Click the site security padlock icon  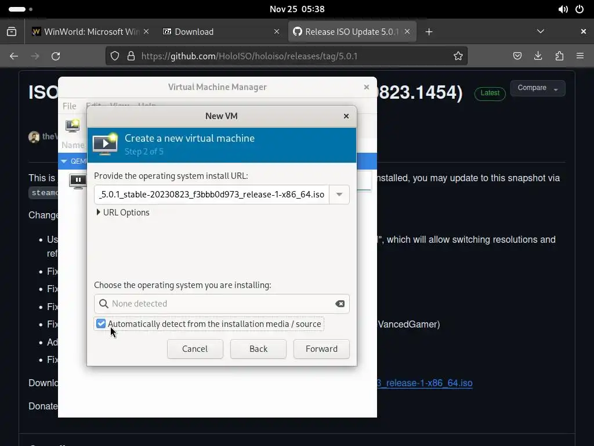(x=131, y=56)
